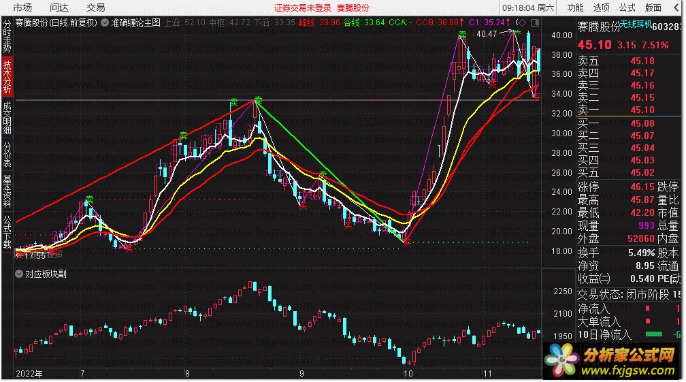The image size is (686, 382).
Task: Click the 7.51% change percentage
Action: tap(655, 45)
